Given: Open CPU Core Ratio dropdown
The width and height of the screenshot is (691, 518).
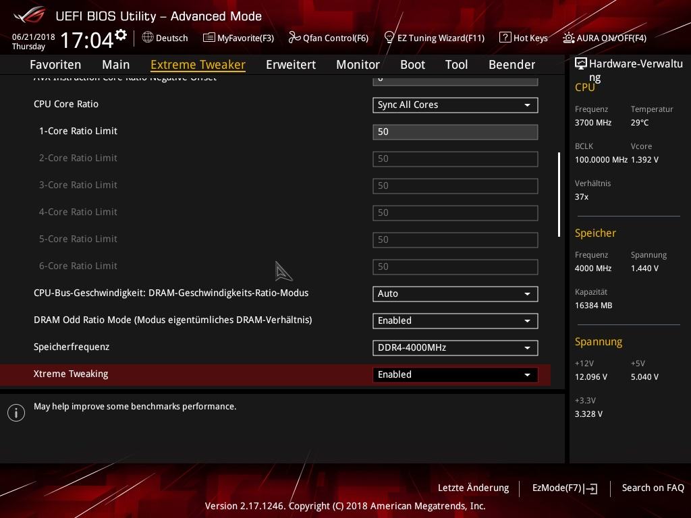Looking at the screenshot, I should pos(455,105).
